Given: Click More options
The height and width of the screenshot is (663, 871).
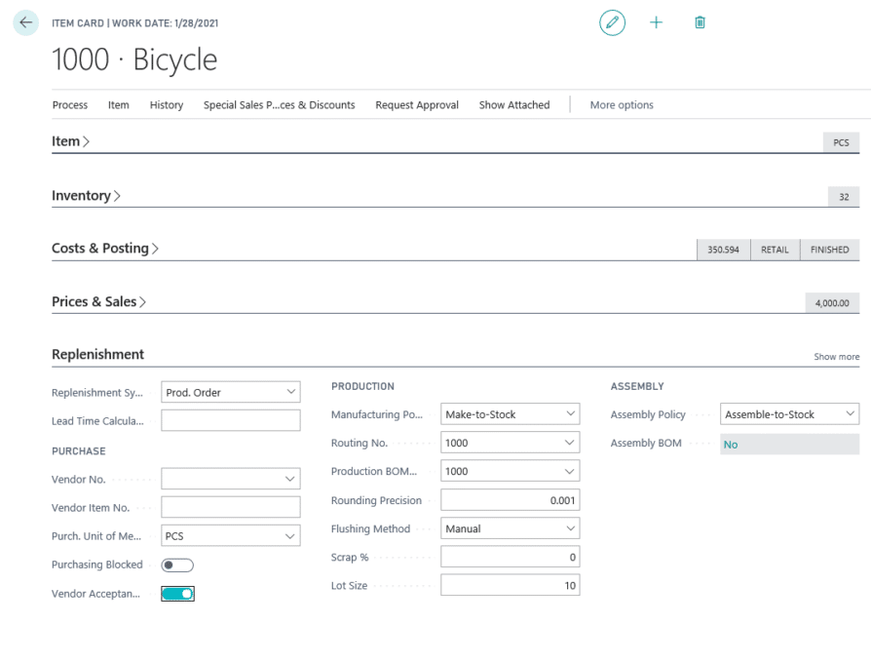Looking at the screenshot, I should click(x=622, y=105).
